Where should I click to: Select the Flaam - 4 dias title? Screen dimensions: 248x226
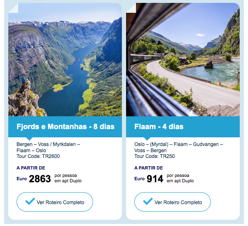pos(159,127)
